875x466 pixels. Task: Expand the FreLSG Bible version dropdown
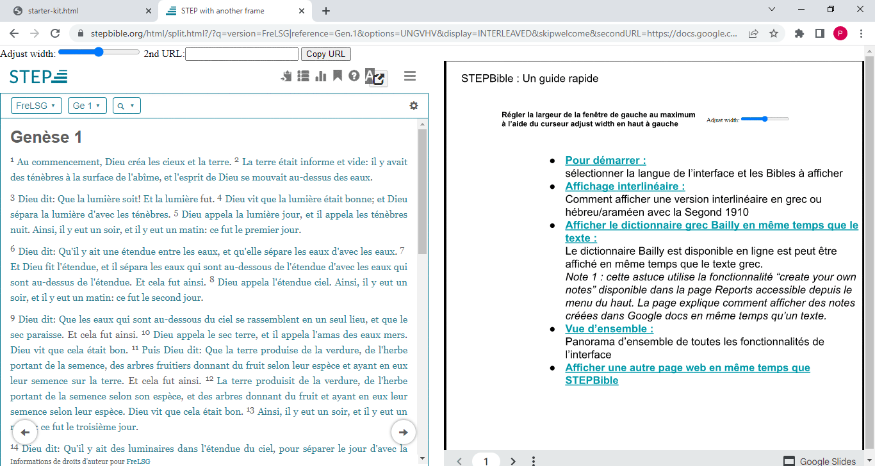[36, 106]
